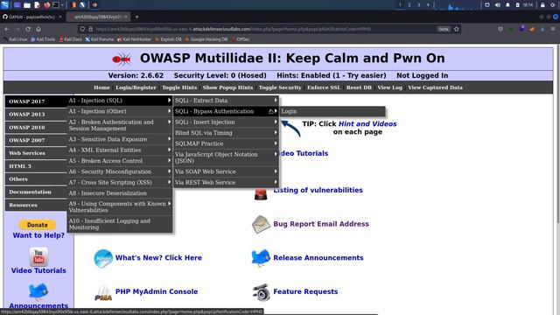Expand the A3 - Sensitive Data Exposure submenu
Viewport: 560px width, 315px height.
120,139
